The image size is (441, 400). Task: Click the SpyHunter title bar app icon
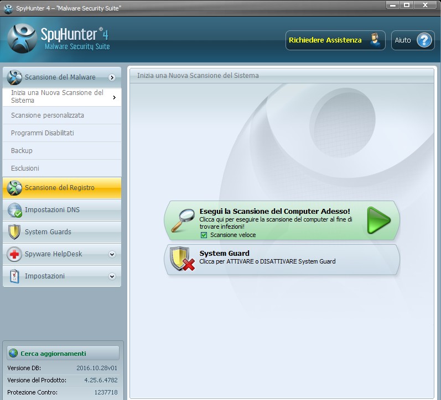pos(8,9)
